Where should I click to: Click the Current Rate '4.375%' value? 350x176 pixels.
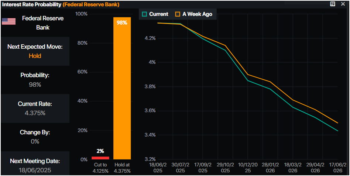pos(35,113)
